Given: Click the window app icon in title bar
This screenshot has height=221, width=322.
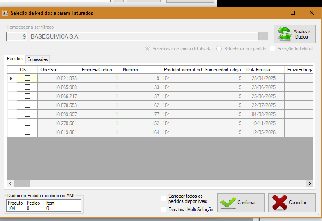Looking at the screenshot, I should coord(5,13).
